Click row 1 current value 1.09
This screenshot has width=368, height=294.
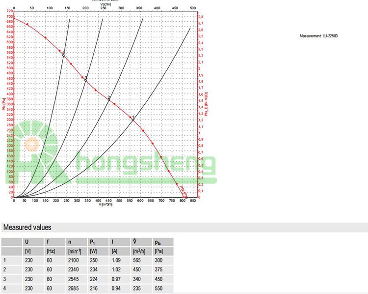116,261
